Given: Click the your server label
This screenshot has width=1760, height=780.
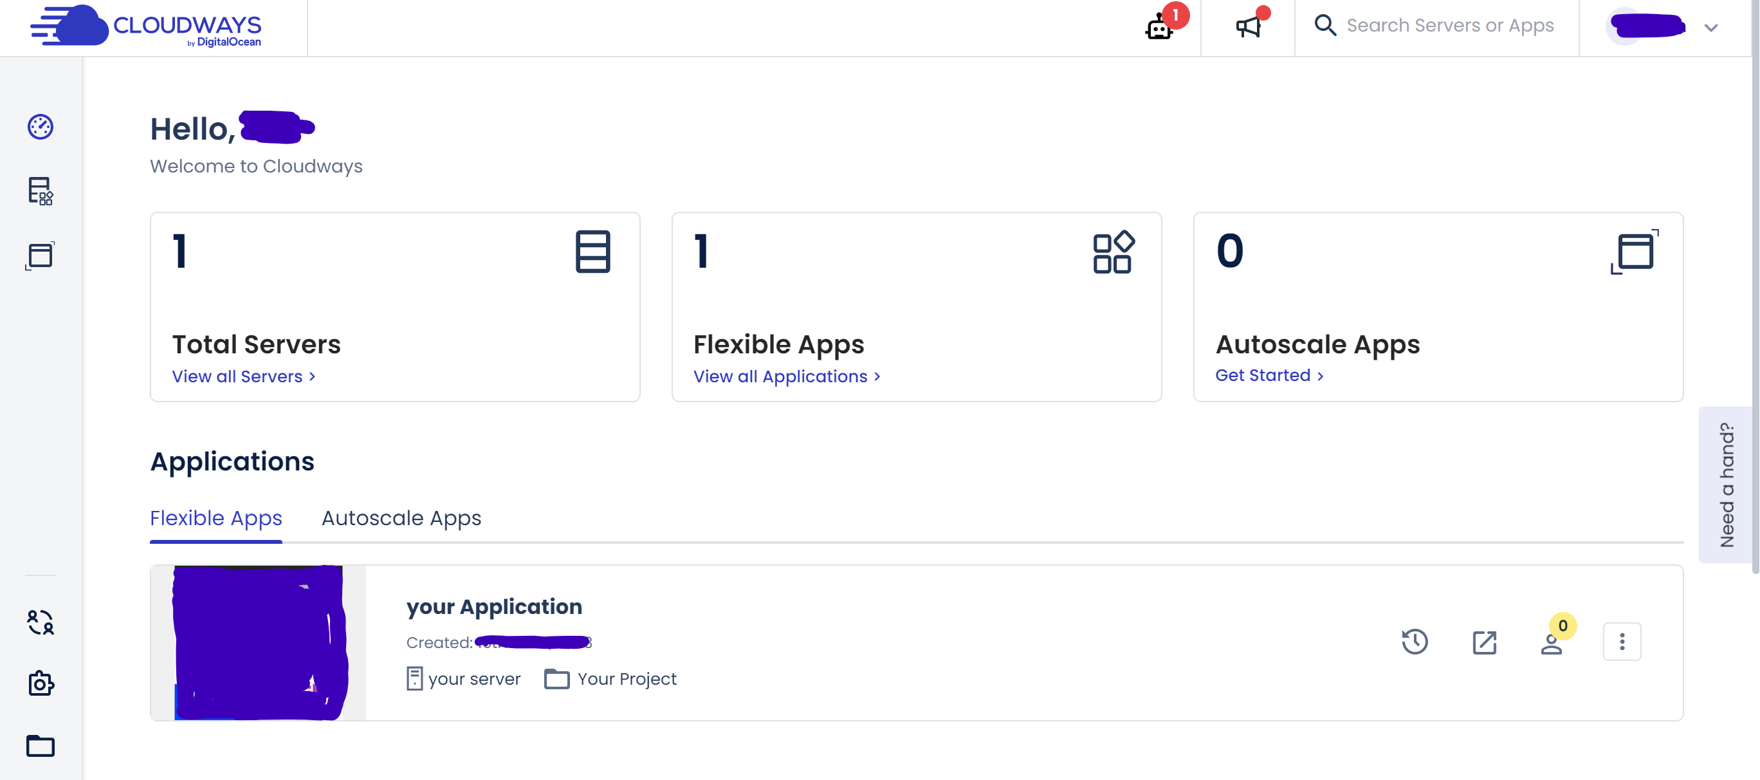Looking at the screenshot, I should pos(474,679).
